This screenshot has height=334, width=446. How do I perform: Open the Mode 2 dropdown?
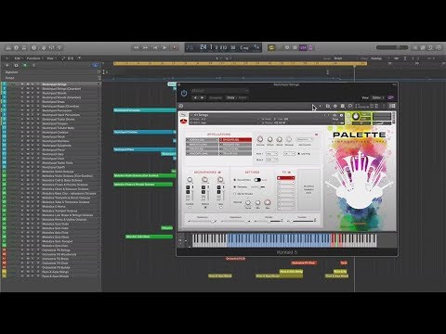pos(271,160)
